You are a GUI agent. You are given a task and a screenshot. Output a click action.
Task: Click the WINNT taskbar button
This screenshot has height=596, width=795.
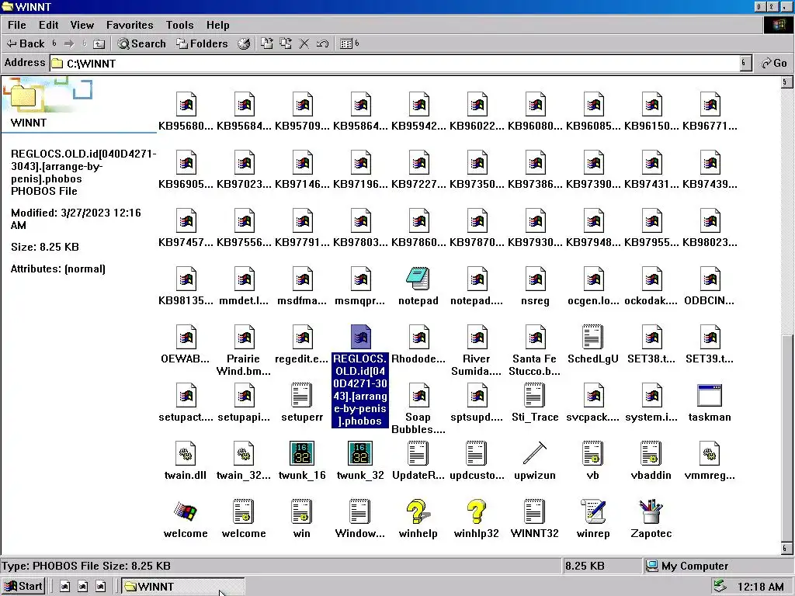coord(182,587)
